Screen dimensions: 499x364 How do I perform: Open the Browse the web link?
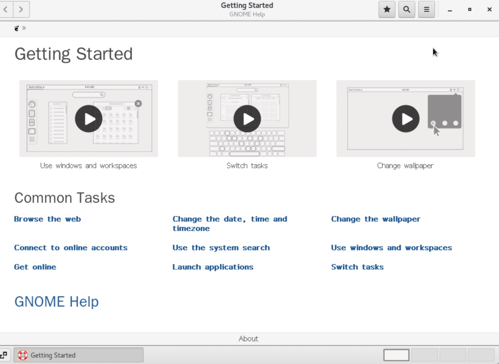(48, 219)
